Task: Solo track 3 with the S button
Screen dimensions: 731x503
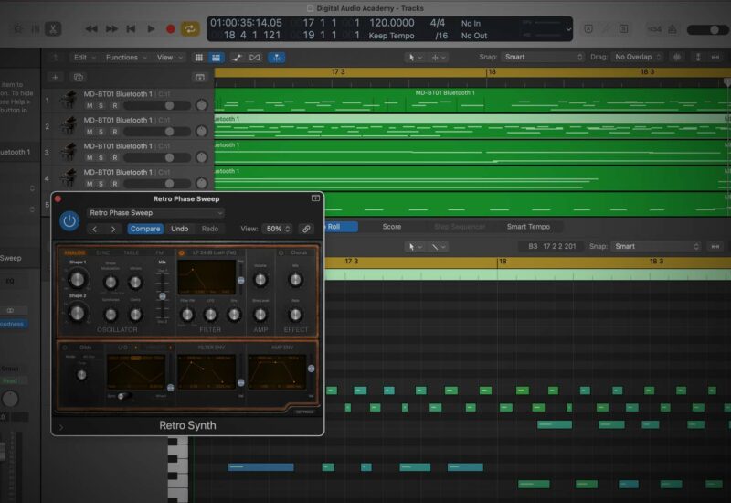Action: click(x=101, y=158)
